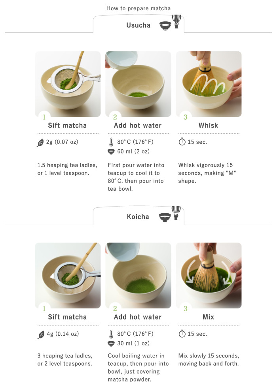Click the thermometer icon in the Usucha section
Viewport: 277px width, 391px height.
click(x=111, y=142)
